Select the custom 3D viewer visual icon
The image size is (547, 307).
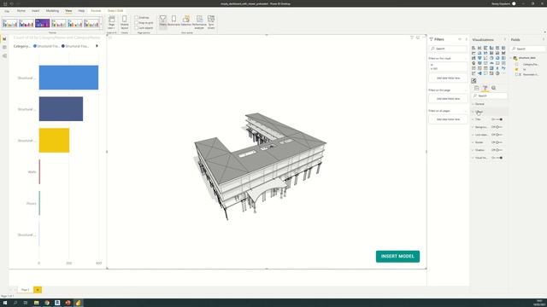coord(473,81)
